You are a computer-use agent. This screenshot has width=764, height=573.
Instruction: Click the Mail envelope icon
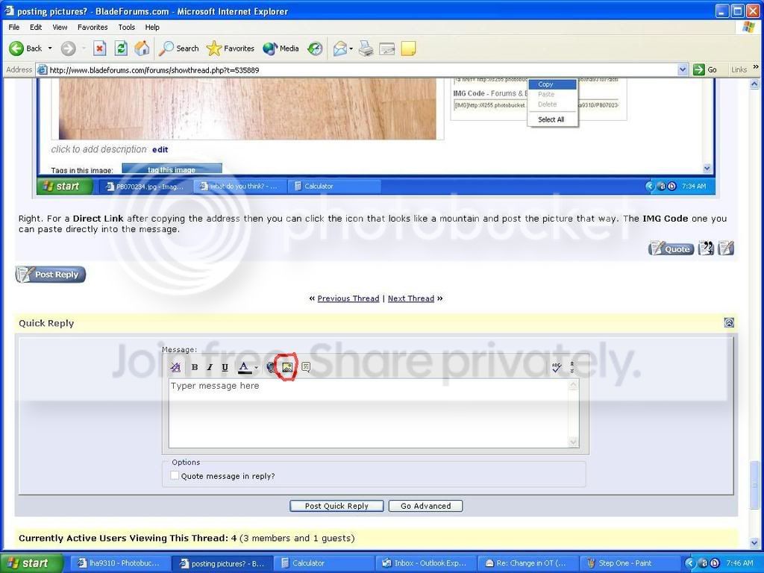click(x=340, y=48)
